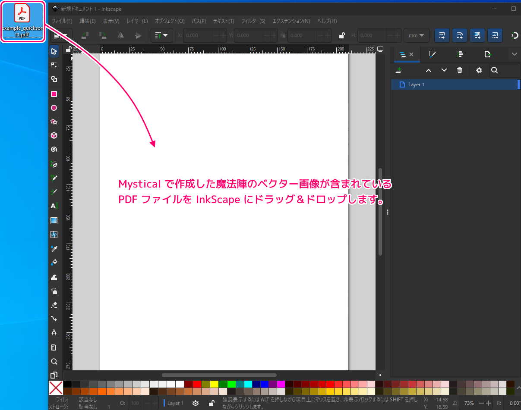Open layer panel settings gear
Viewport: 521px width, 410px height.
coord(479,70)
